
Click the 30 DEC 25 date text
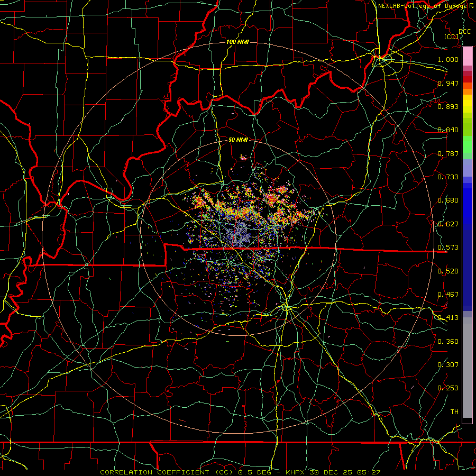pyautogui.click(x=331, y=472)
